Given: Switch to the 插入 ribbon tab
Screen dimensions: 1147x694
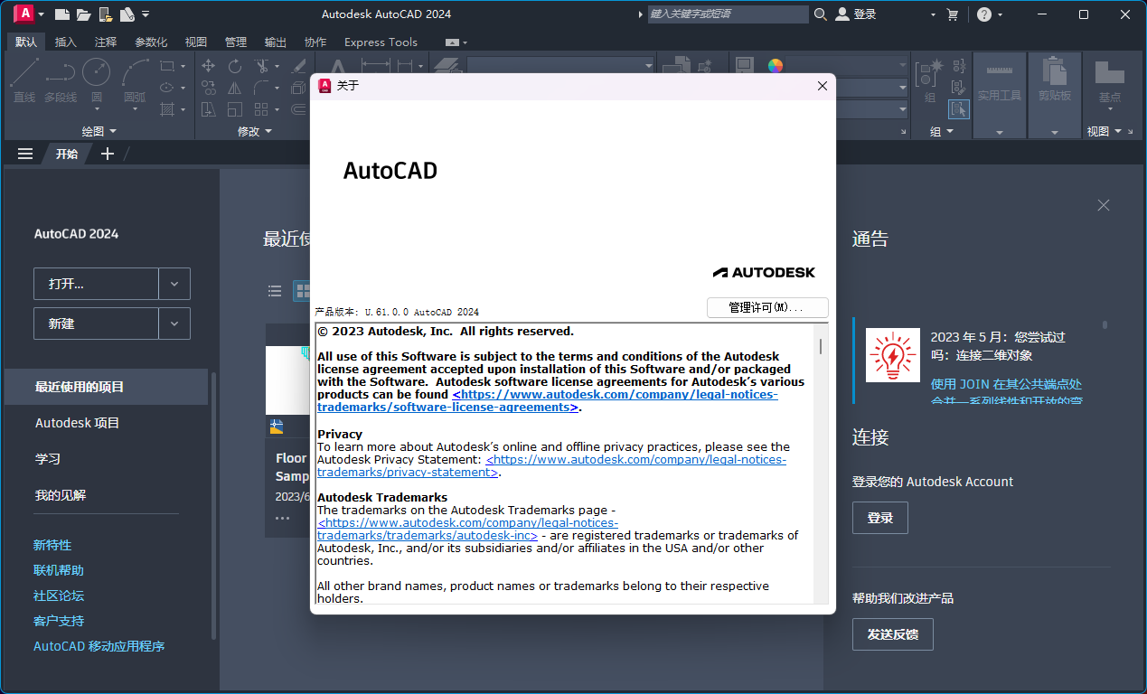Looking at the screenshot, I should pyautogui.click(x=66, y=42).
